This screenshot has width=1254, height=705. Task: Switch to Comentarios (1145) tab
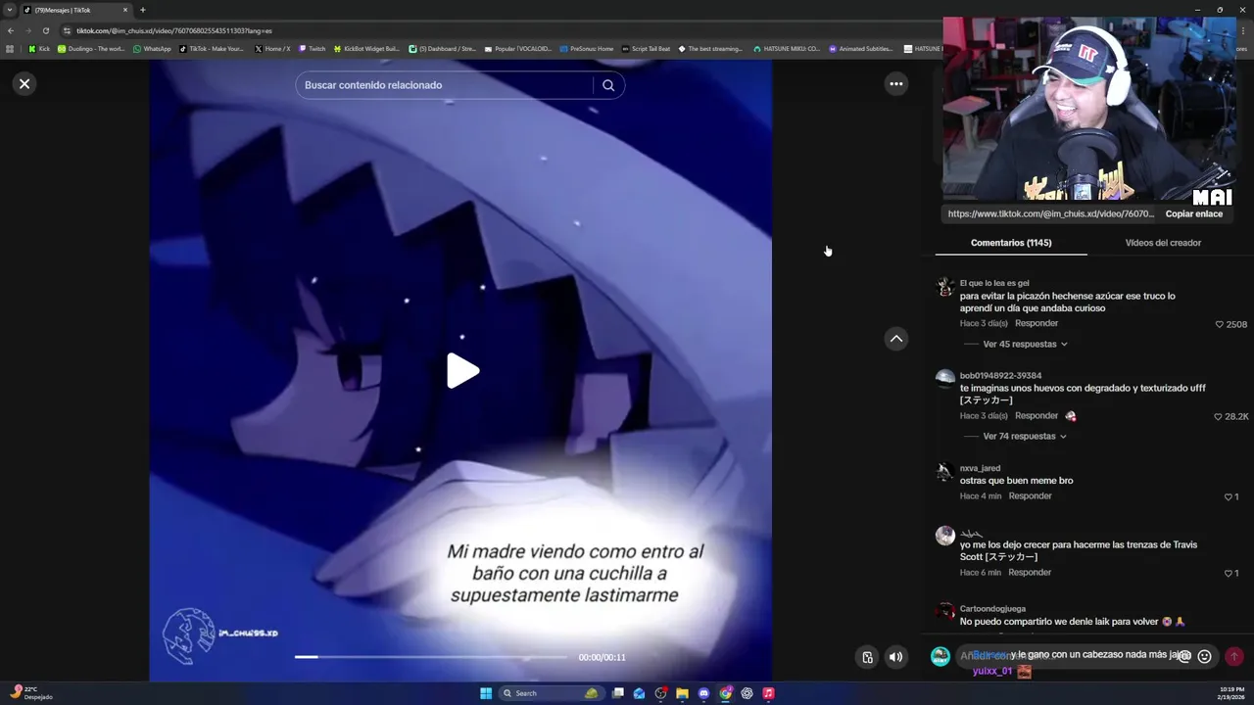click(x=1011, y=243)
